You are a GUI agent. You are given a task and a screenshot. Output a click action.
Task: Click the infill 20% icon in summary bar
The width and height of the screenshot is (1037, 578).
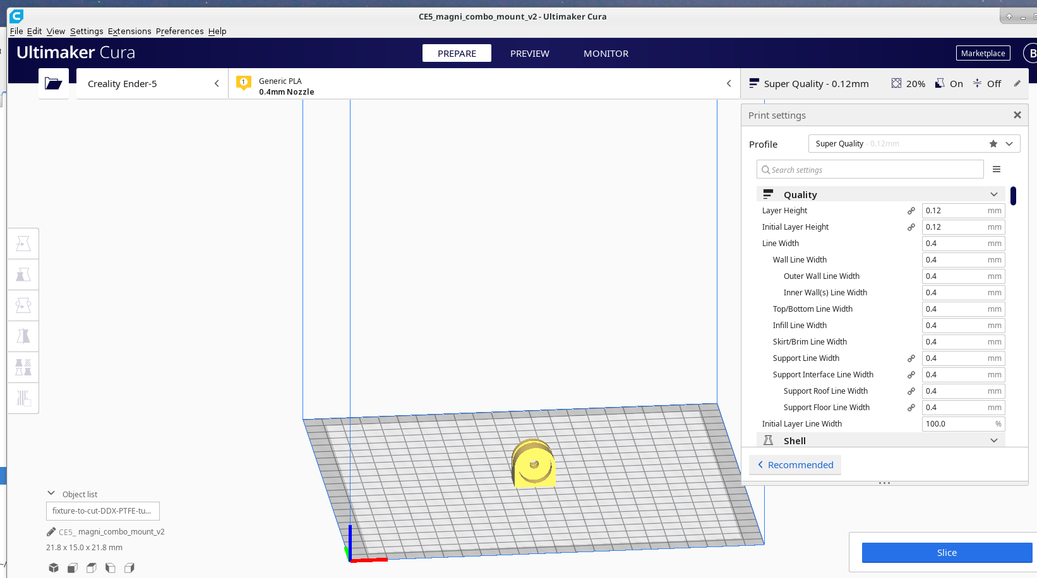pyautogui.click(x=896, y=83)
